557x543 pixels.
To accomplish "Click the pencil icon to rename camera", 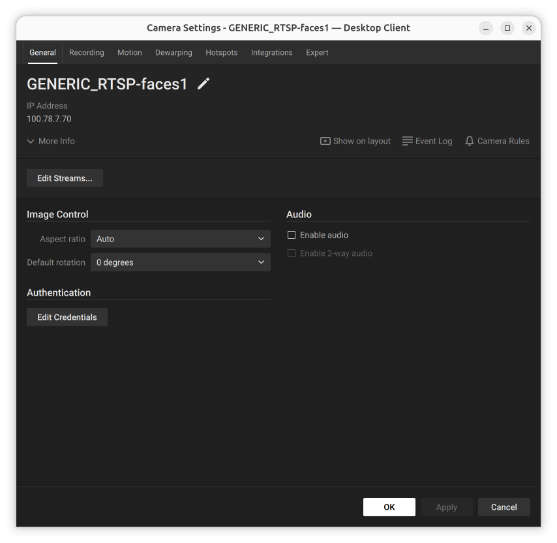I will (203, 84).
